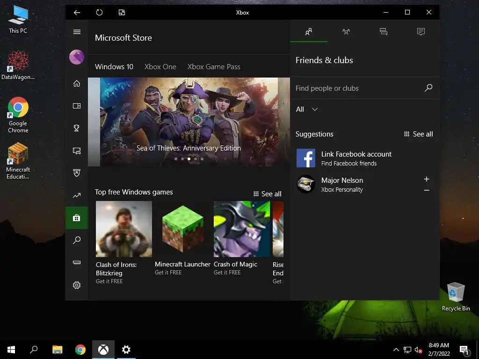
Task: Show previous banner on carousel left edge
Action: click(x=94, y=122)
